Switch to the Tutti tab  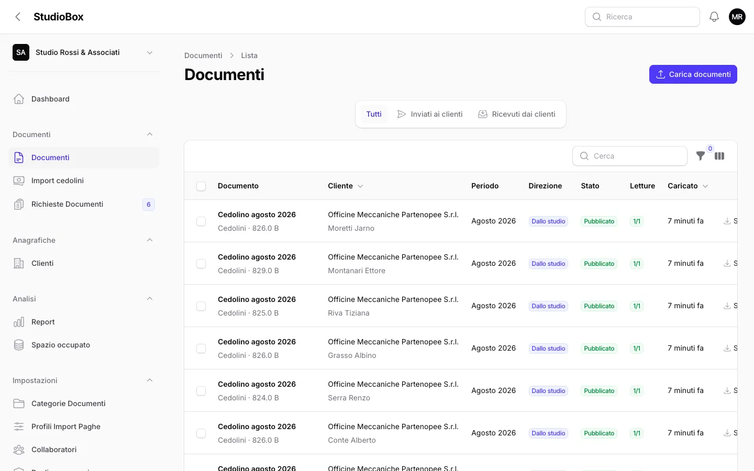[374, 114]
